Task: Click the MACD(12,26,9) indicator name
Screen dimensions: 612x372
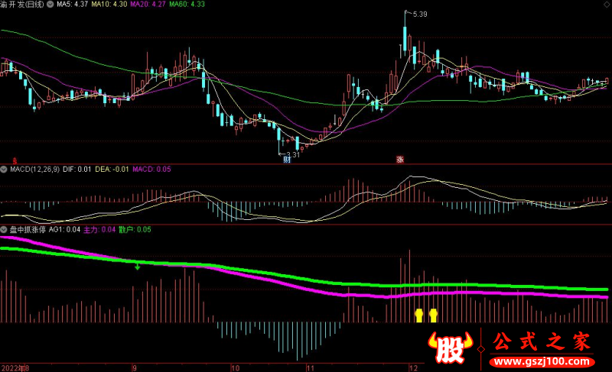Action: coord(34,170)
